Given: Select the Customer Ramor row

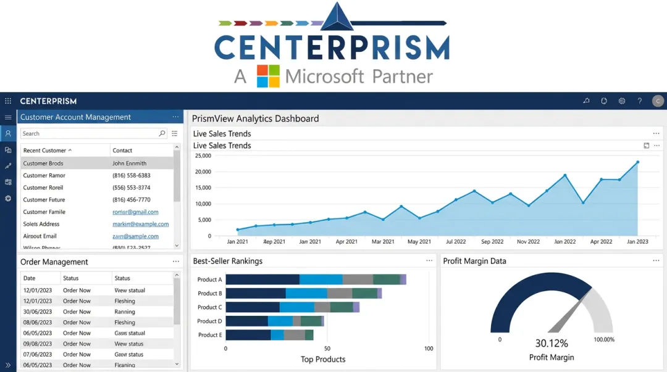Looking at the screenshot, I should [97, 175].
